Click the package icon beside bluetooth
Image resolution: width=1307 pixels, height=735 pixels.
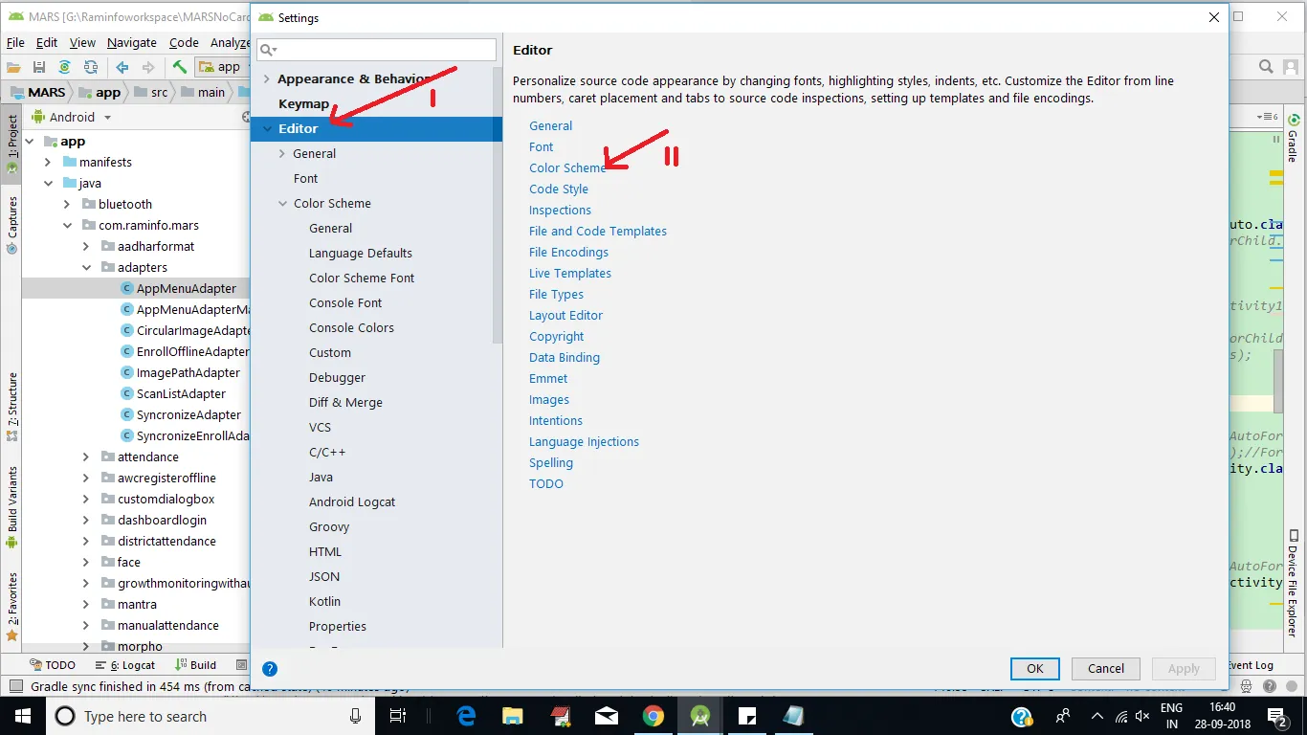click(x=88, y=204)
